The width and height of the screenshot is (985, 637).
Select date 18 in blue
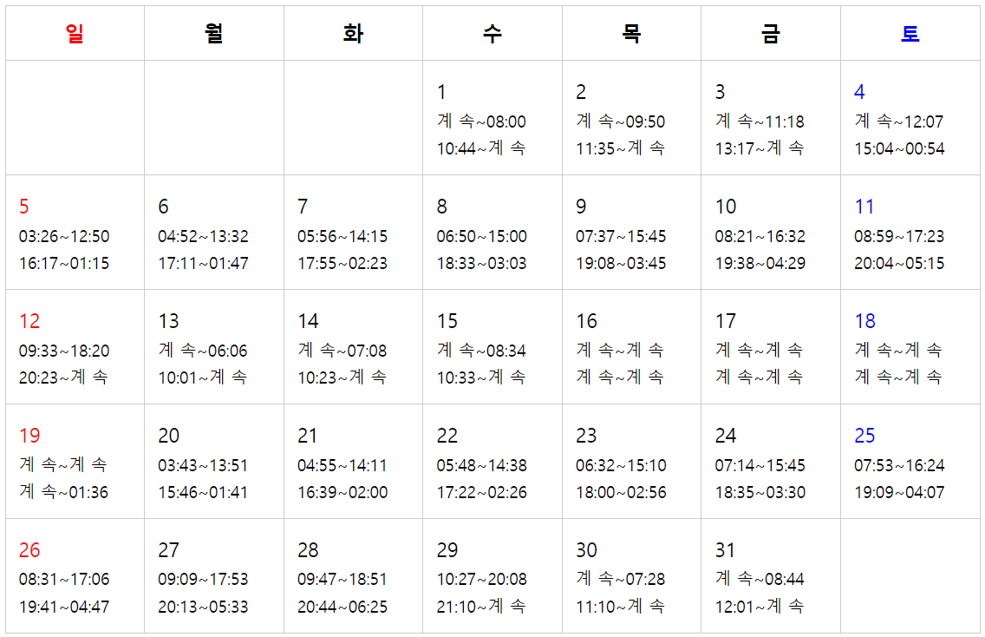coord(865,321)
